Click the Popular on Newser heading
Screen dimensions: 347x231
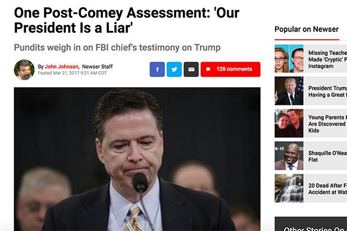tap(307, 29)
